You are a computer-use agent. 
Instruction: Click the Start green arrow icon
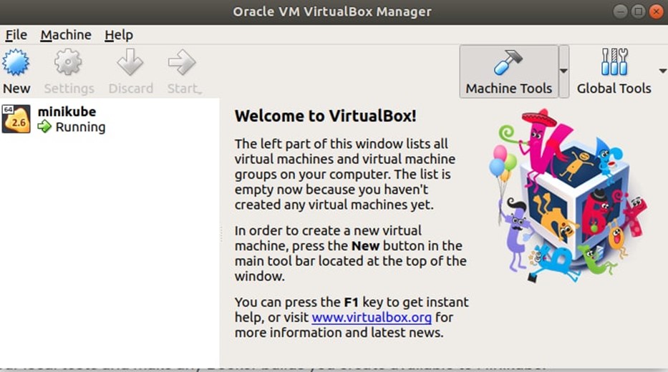click(x=182, y=62)
